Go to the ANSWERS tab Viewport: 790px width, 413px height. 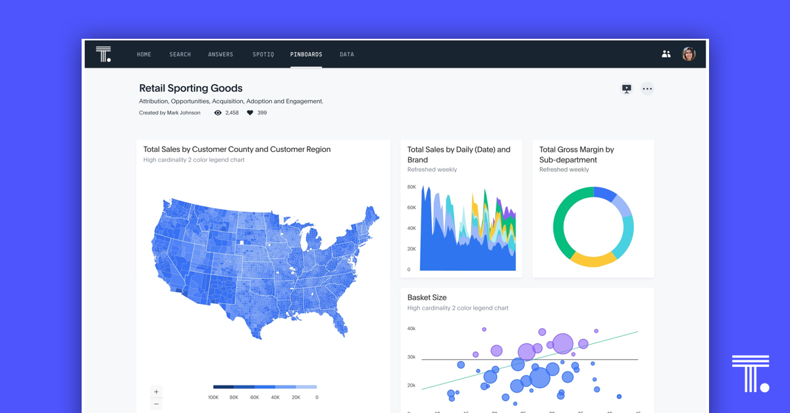(221, 54)
